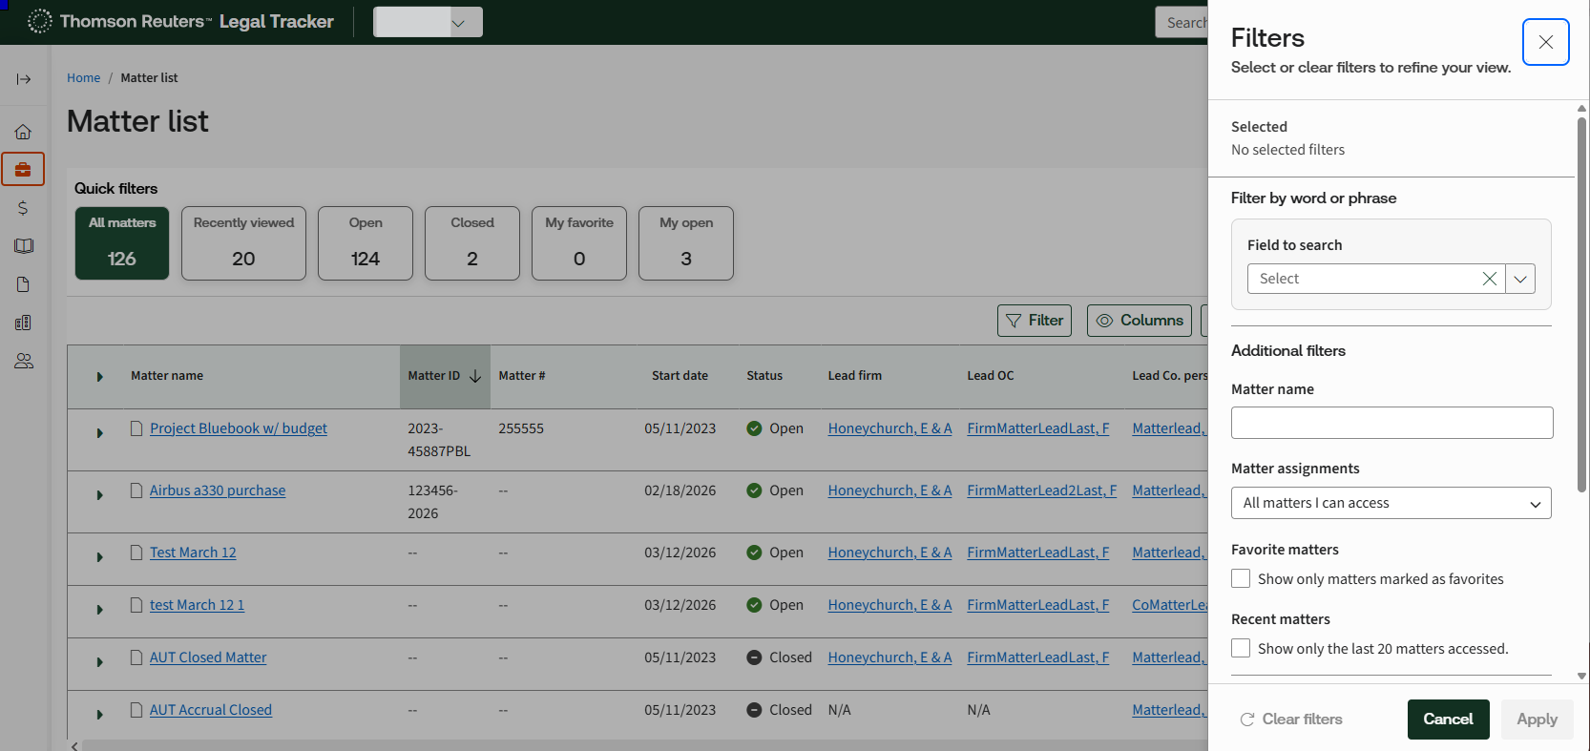Open AUT Closed Matter link
Viewport: 1590px width, 751px height.
[208, 657]
